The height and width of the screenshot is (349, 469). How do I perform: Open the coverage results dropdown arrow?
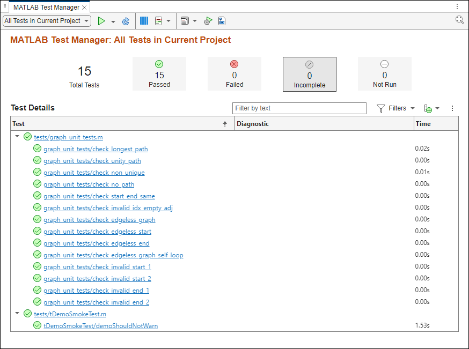click(x=168, y=21)
